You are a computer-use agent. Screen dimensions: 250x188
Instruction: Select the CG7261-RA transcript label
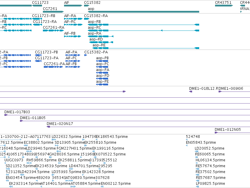(x=53, y=28)
